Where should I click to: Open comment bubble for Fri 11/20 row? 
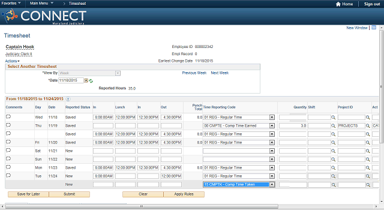(x=8, y=142)
